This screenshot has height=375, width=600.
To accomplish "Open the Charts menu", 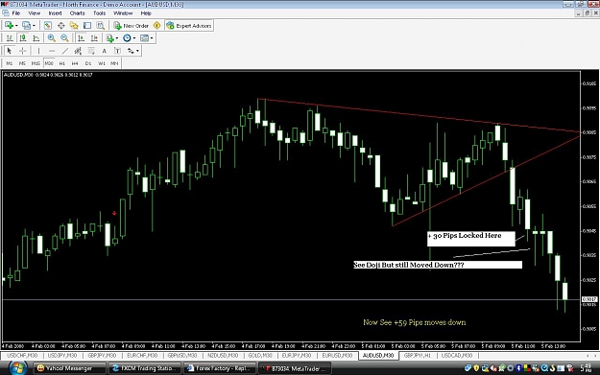I will coord(78,13).
